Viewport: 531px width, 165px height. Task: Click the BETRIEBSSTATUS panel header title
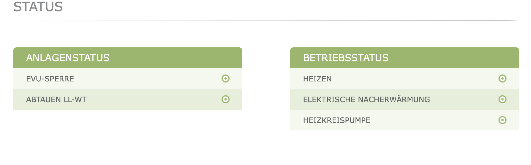(x=346, y=58)
